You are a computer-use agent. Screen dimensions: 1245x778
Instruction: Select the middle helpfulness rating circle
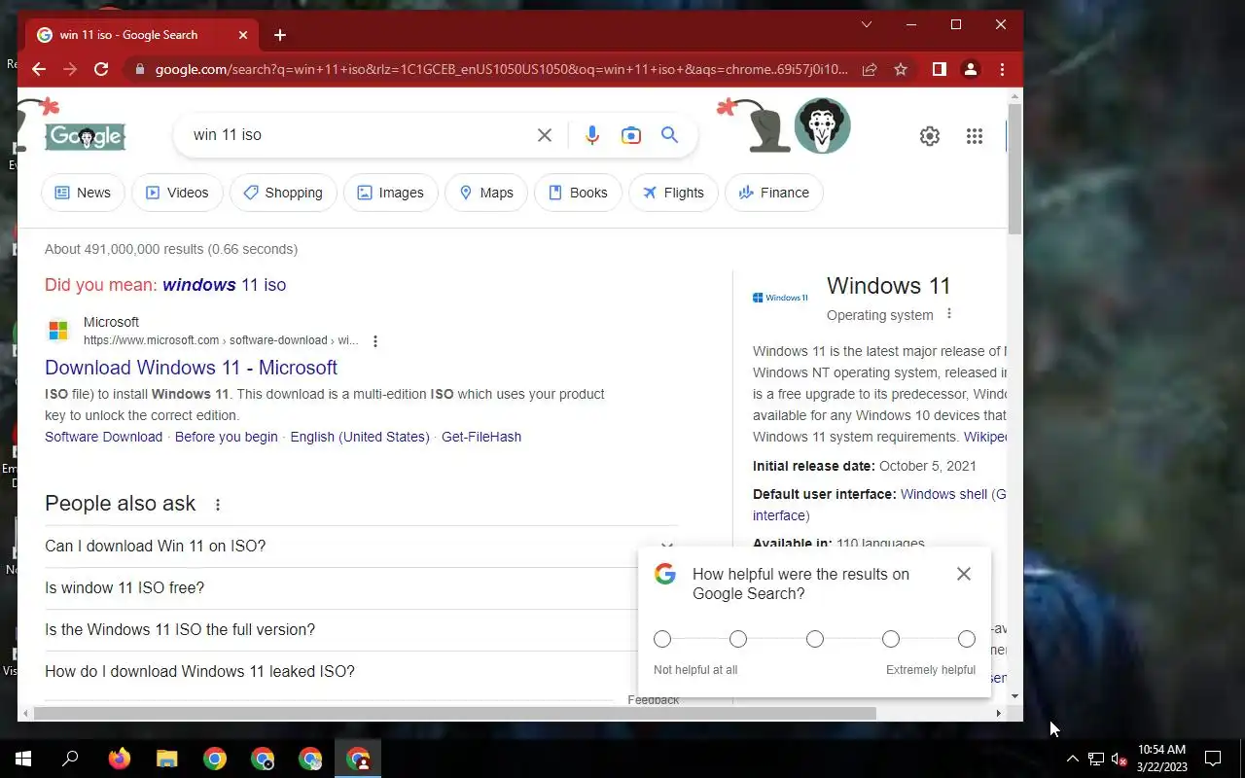click(x=815, y=639)
